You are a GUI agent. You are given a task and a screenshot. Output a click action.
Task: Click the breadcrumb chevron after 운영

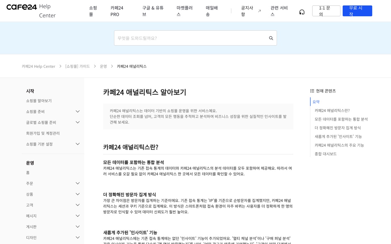(112, 66)
